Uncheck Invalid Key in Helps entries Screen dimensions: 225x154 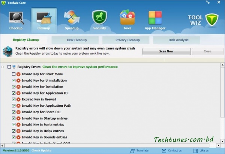[x=13, y=131]
